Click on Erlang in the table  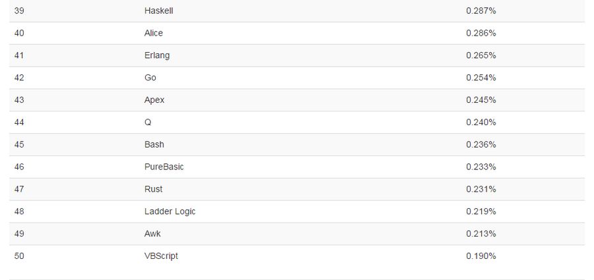tap(157, 55)
